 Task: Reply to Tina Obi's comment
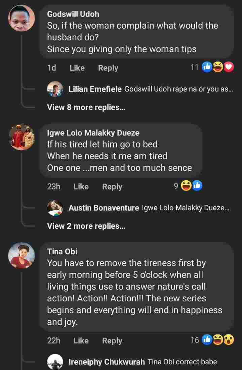click(x=112, y=341)
